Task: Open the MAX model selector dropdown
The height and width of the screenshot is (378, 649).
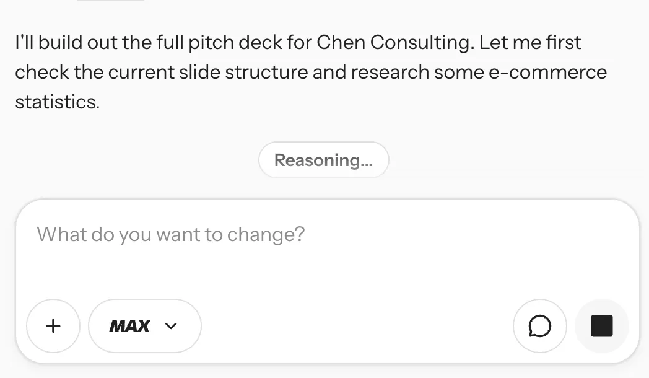Action: 144,325
